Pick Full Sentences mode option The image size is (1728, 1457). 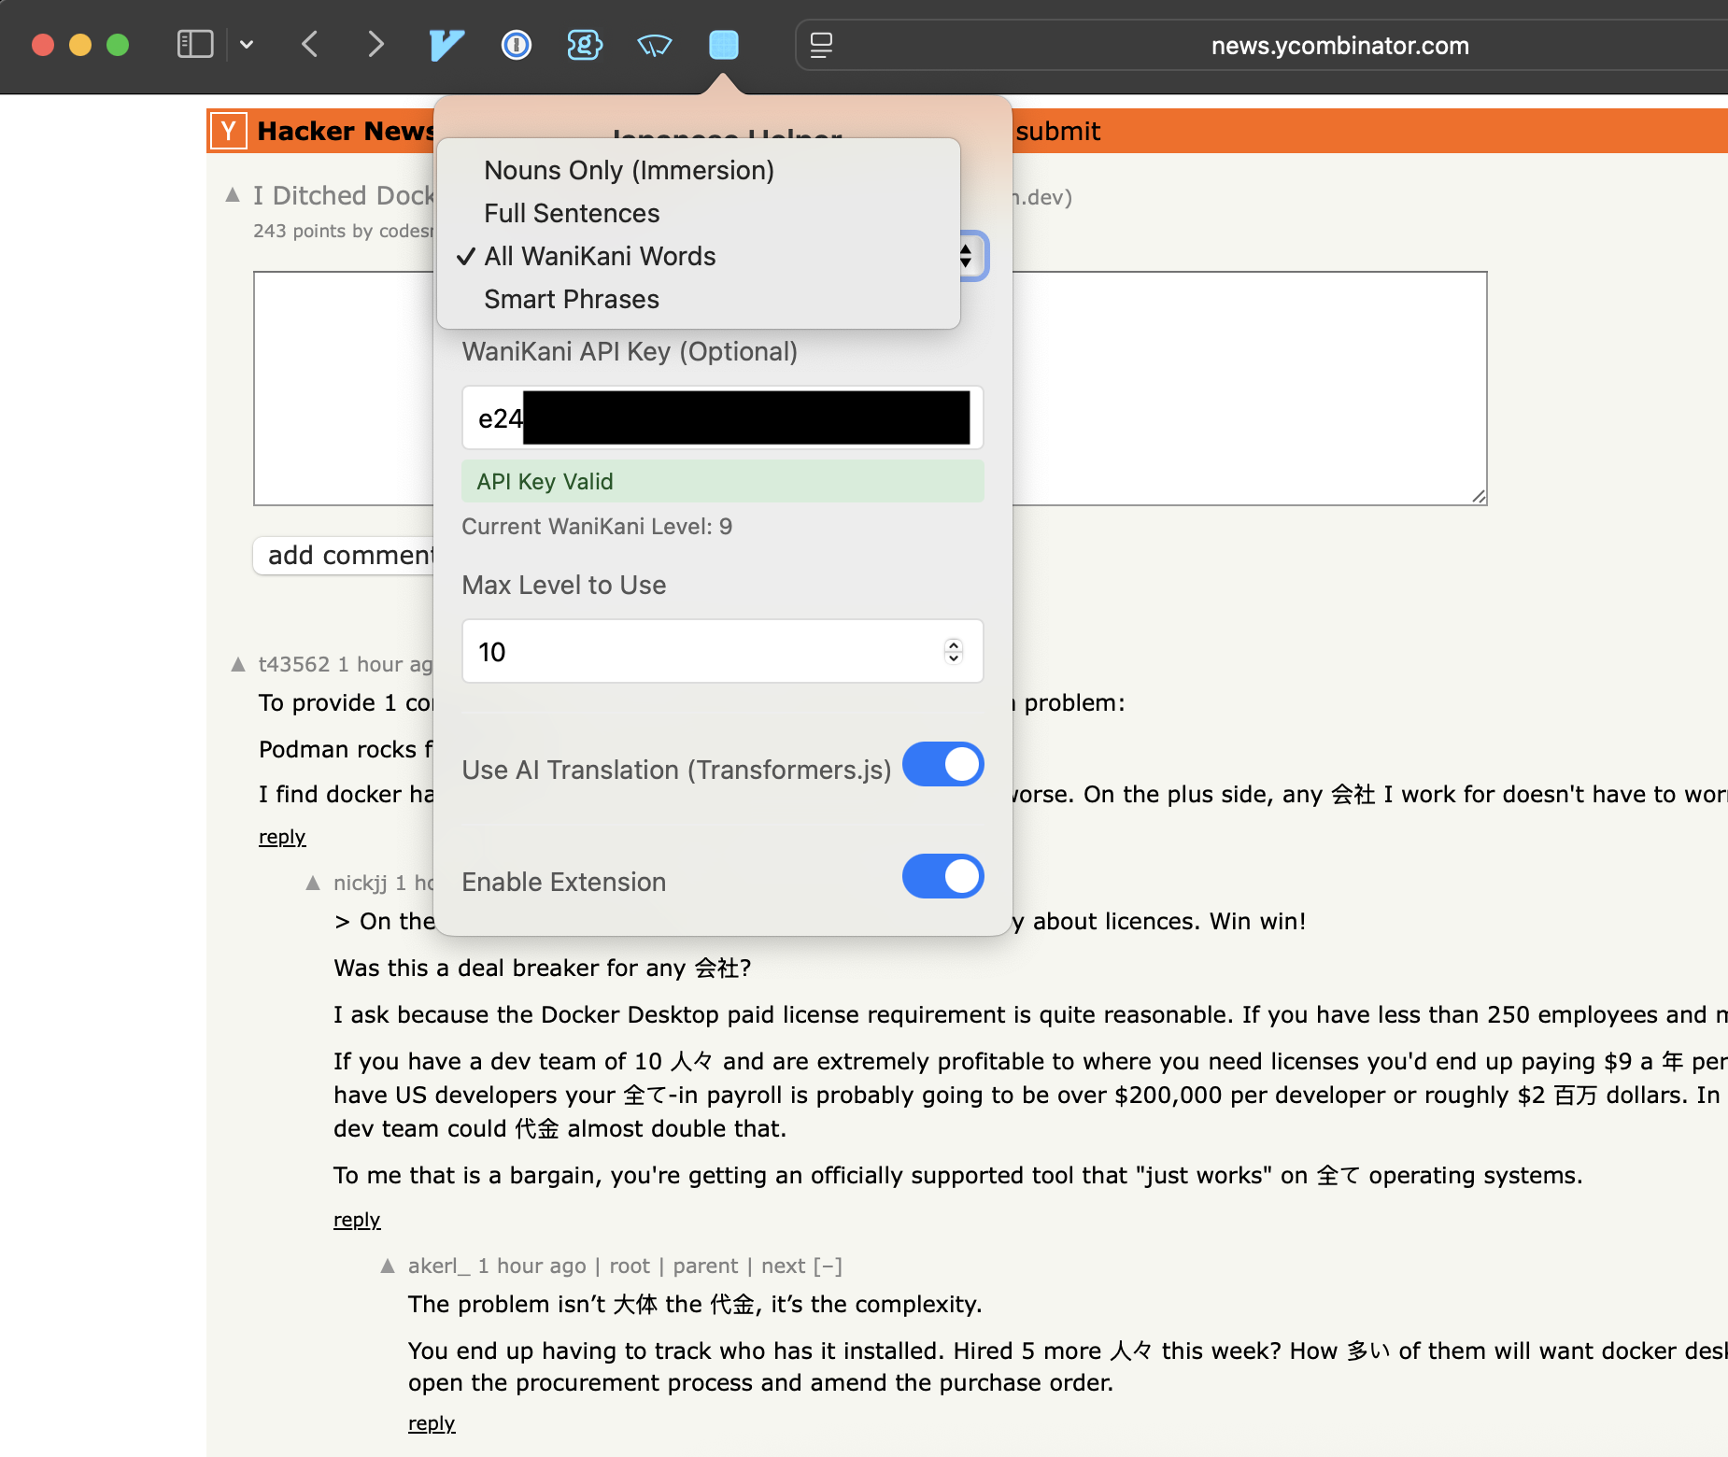click(571, 213)
